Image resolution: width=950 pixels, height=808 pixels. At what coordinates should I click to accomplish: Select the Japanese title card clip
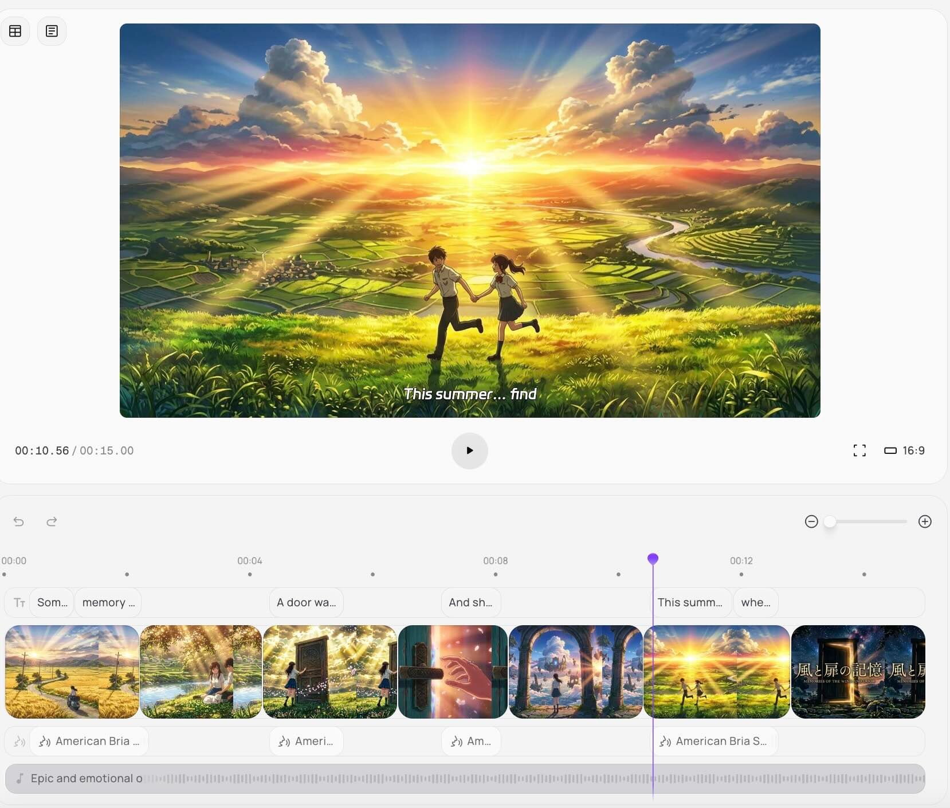click(858, 672)
